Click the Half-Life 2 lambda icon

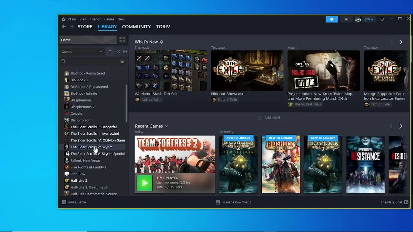(67, 180)
